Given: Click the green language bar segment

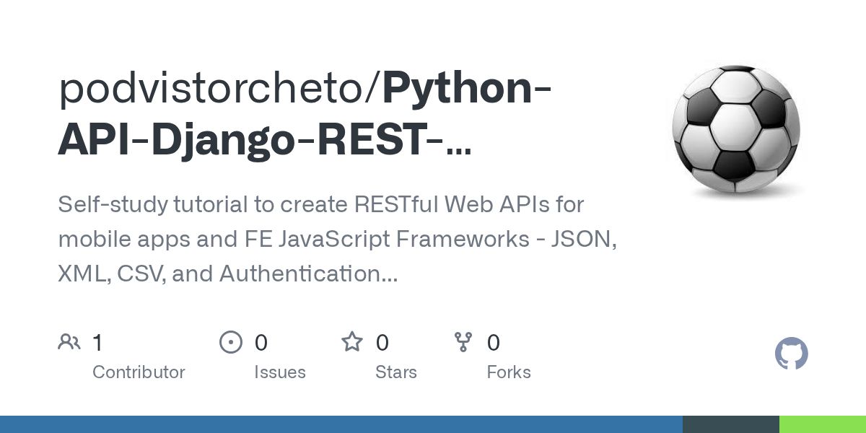Looking at the screenshot, I should coord(823,424).
